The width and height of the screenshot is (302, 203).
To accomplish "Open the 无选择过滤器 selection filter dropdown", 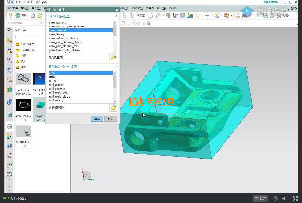I will (x=22, y=23).
